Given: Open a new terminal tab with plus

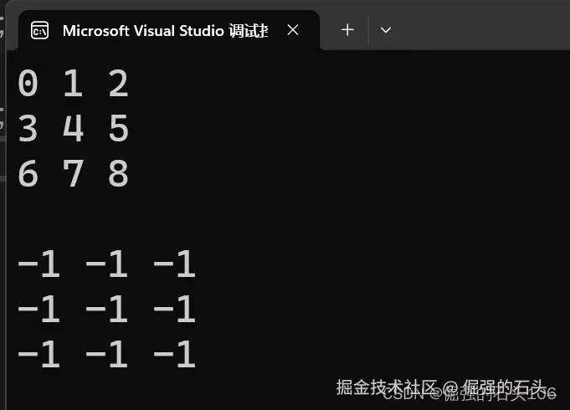Looking at the screenshot, I should pos(347,30).
